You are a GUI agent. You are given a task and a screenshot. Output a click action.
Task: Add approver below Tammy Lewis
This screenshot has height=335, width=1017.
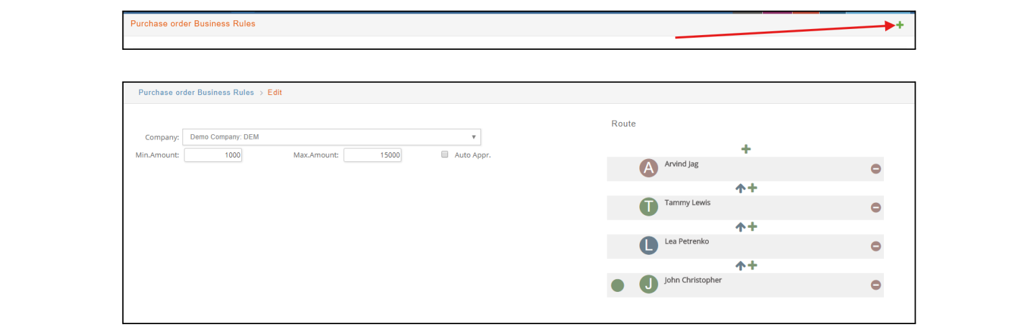pos(752,226)
